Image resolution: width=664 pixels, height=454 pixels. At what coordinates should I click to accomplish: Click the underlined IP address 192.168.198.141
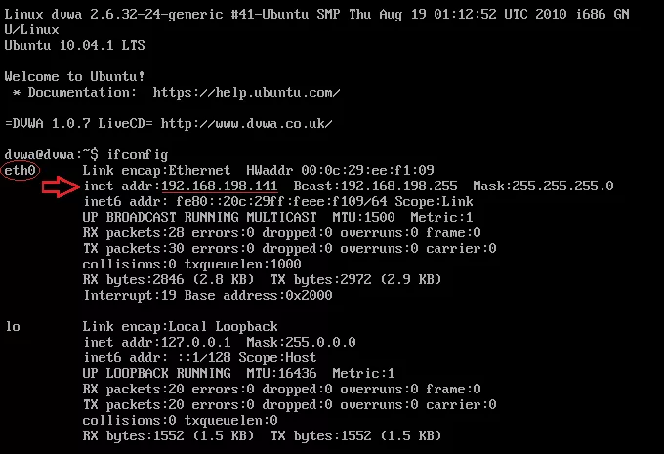[x=220, y=186]
